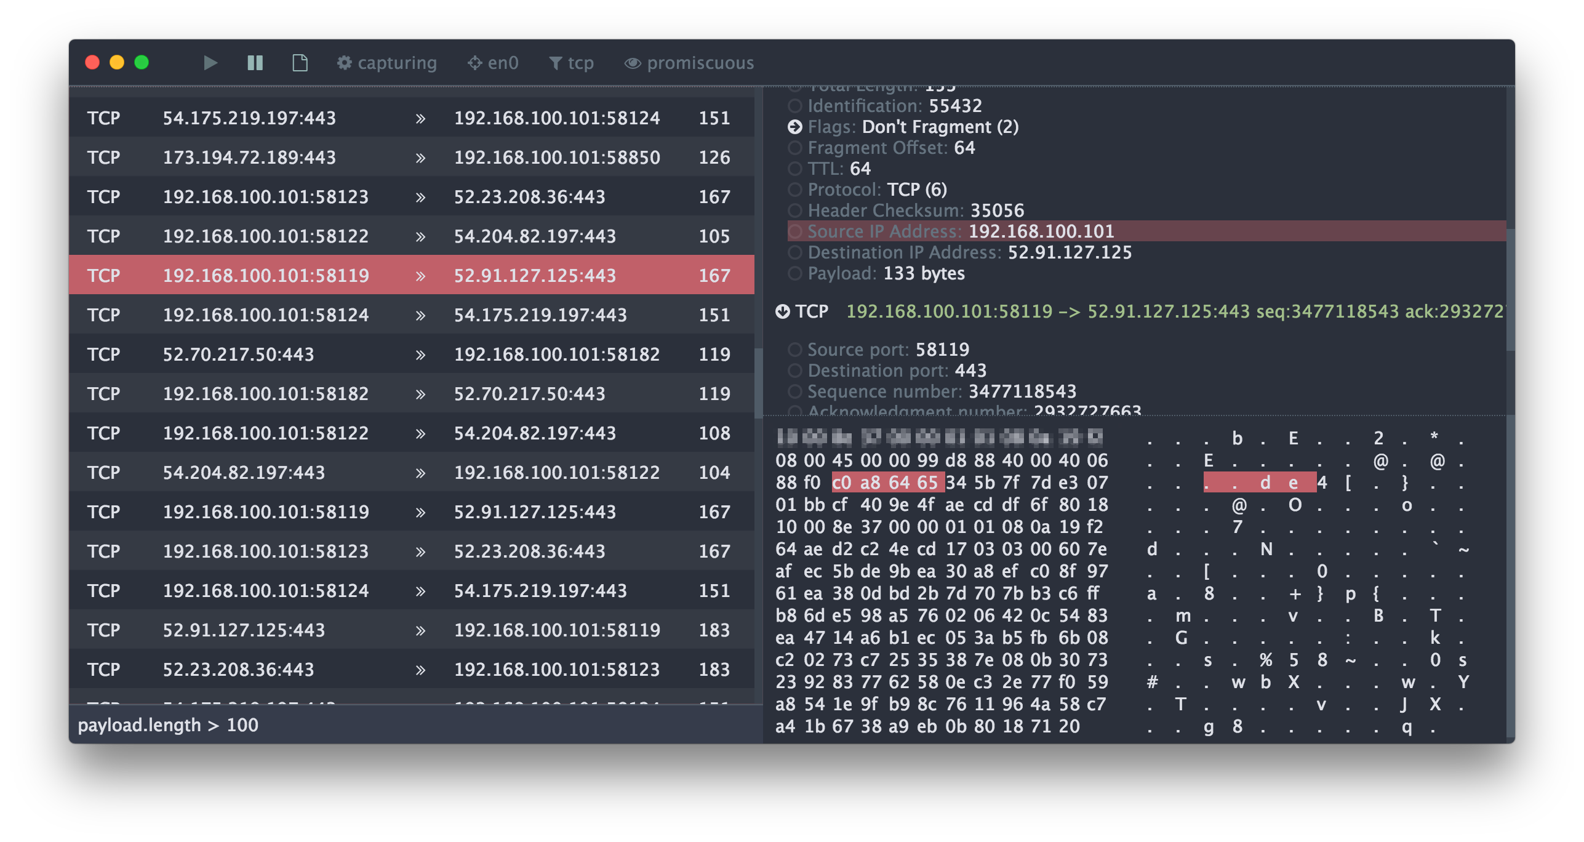
Task: Collapse the TCP layer section
Action: [x=783, y=311]
